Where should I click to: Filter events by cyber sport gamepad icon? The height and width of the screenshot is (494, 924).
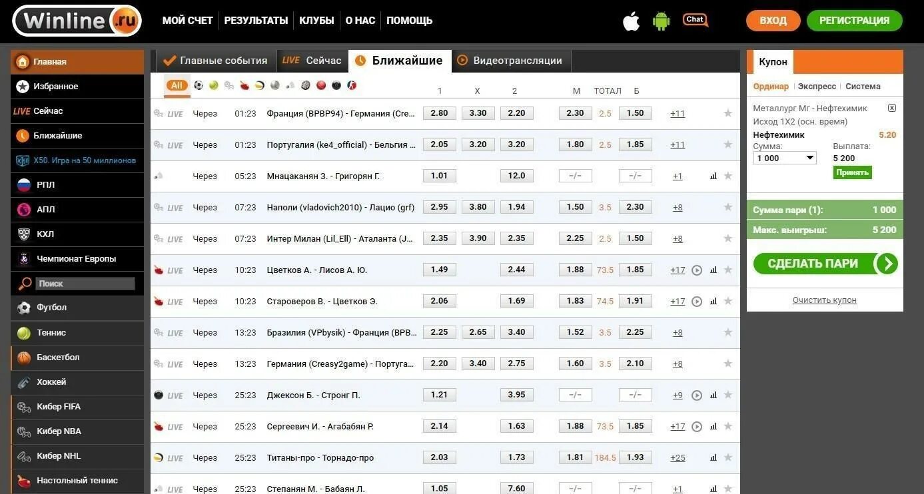[229, 85]
